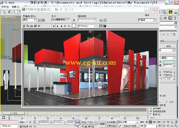Toggle the monochrome display button
179x128 pixels.
click(69, 26)
